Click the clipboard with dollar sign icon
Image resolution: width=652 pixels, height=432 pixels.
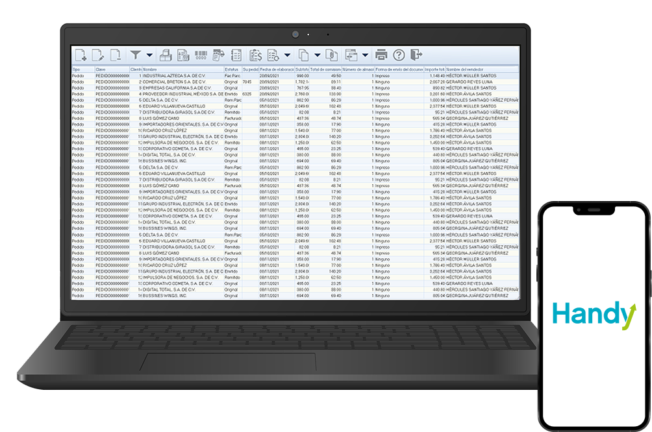tap(255, 55)
